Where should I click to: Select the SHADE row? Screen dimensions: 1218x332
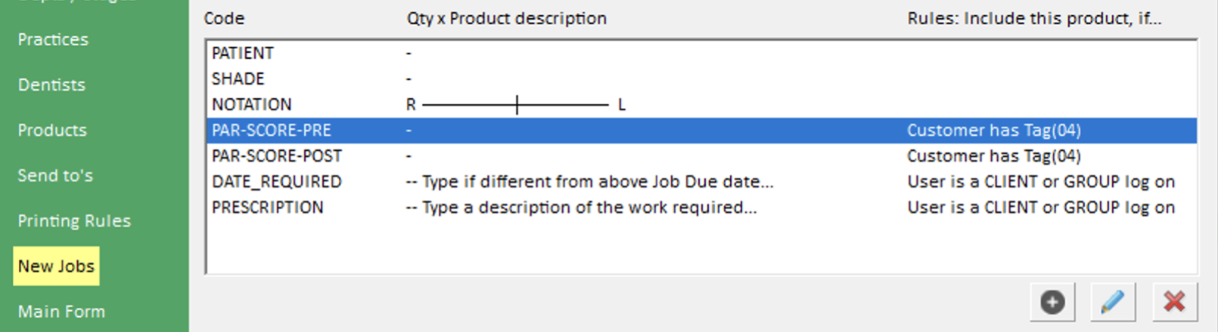(238, 79)
